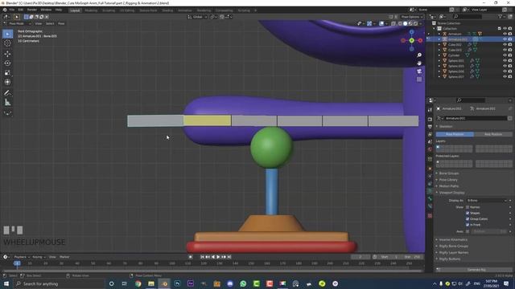Open Playback menu in timeline header
The image size is (515, 289).
click(22, 257)
